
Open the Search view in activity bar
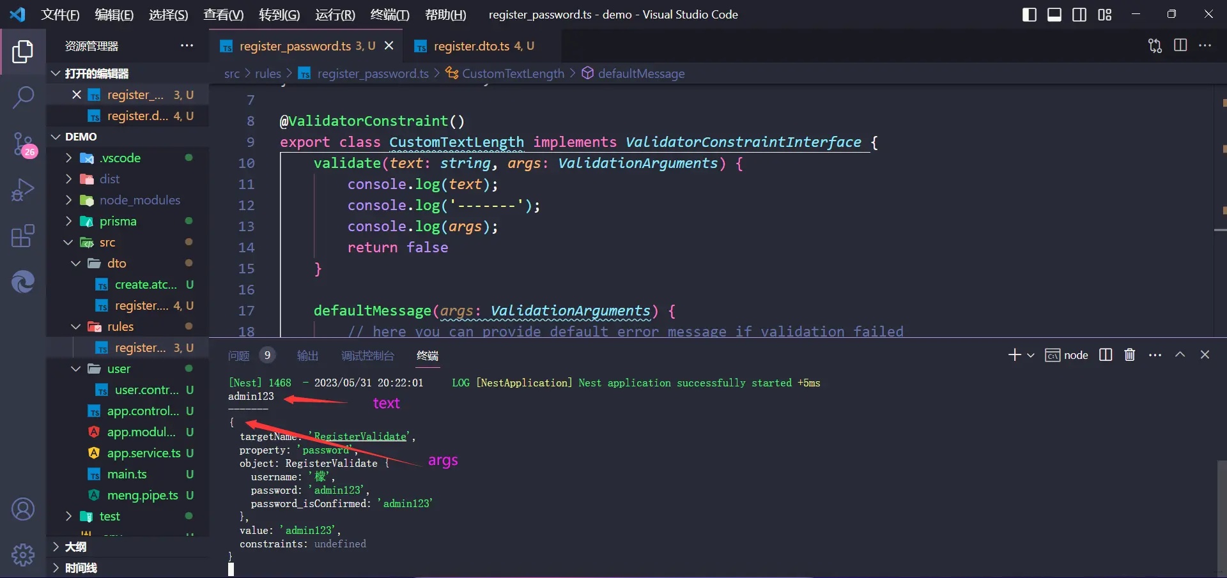point(23,98)
